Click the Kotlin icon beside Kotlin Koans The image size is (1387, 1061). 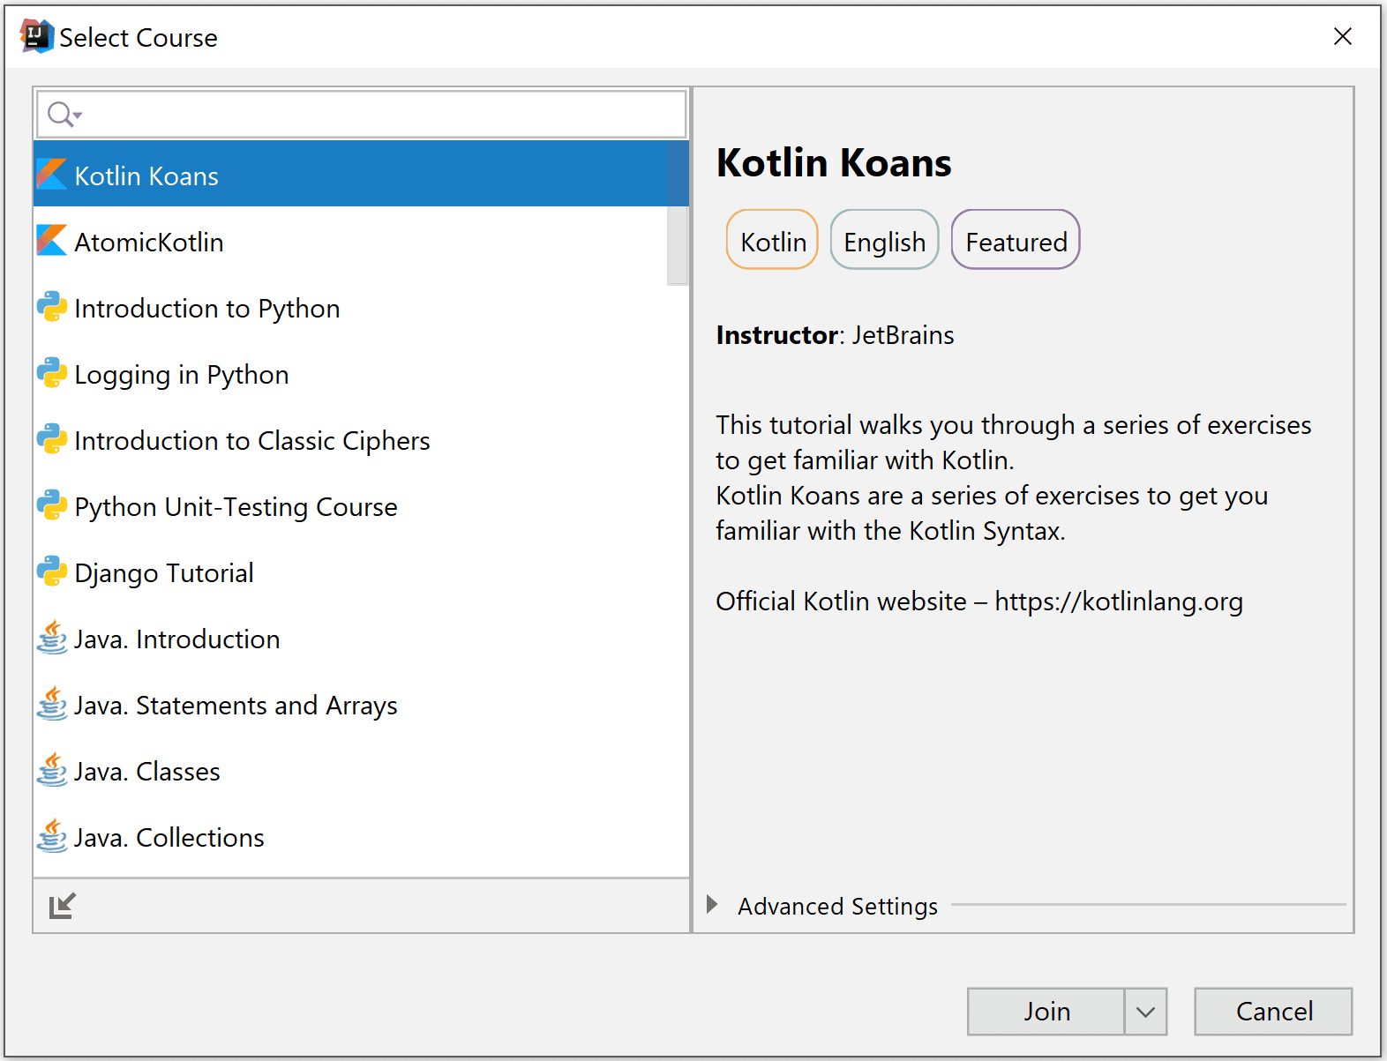tap(52, 175)
